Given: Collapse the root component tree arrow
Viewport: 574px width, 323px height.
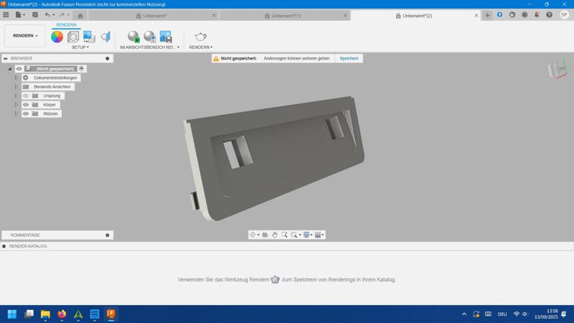Looking at the screenshot, I should pos(10,69).
